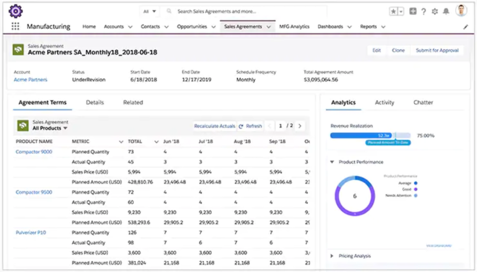Screen dimensions: 477x272
Task: Open the App Launcher grid icon
Action: (x=15, y=27)
